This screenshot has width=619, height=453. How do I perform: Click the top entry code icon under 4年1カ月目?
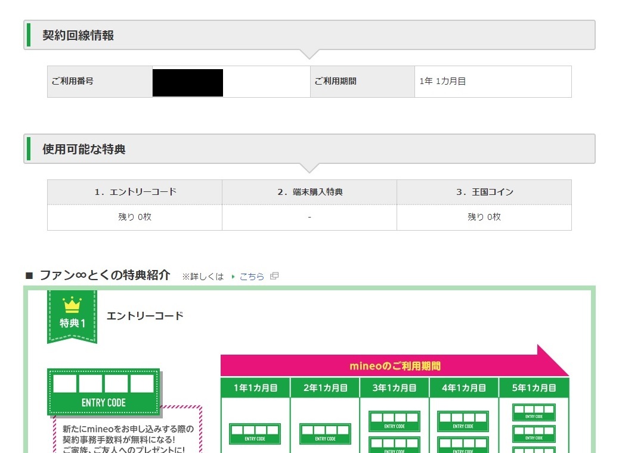[463, 421]
